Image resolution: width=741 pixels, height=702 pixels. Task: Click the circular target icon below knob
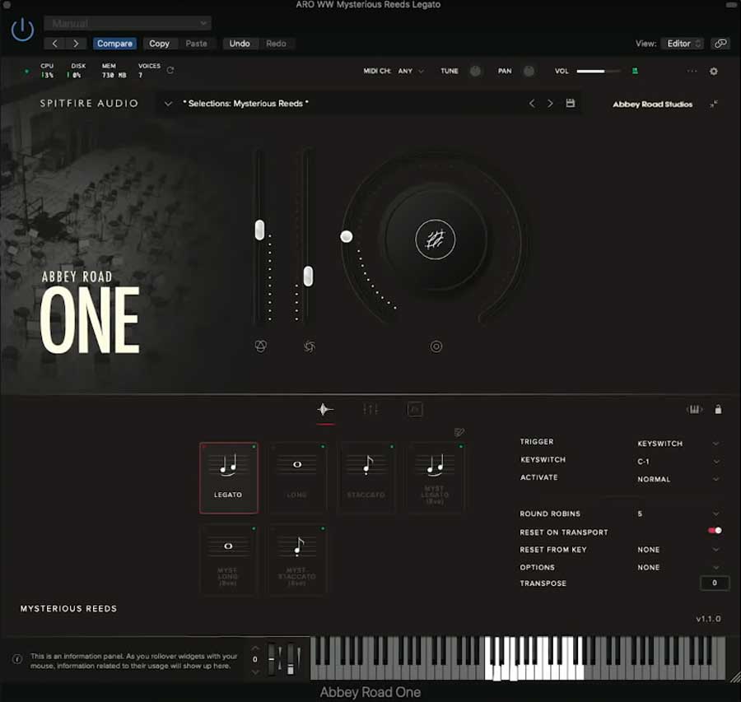[436, 346]
